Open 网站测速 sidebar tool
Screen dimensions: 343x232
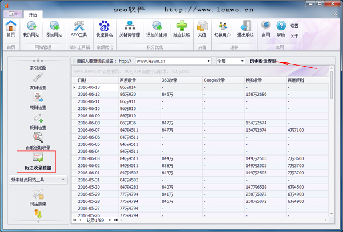(38, 198)
